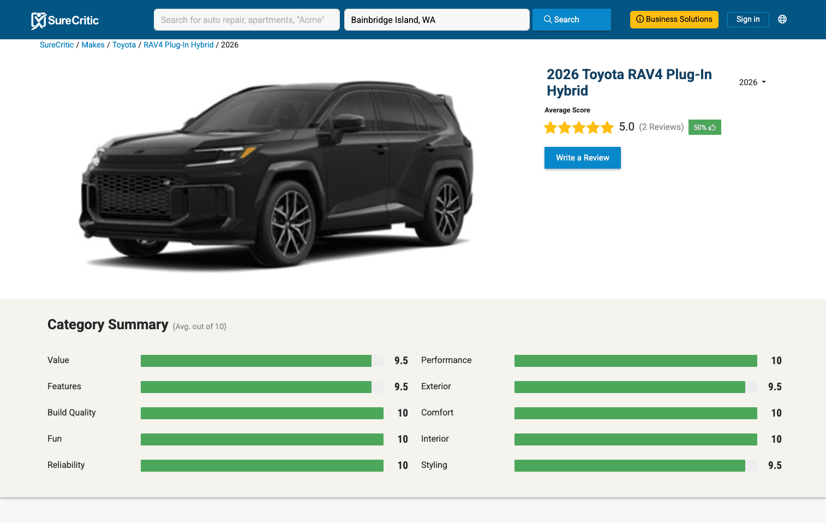Click the 5.0 average score value
This screenshot has width=826, height=523.
[x=626, y=127]
